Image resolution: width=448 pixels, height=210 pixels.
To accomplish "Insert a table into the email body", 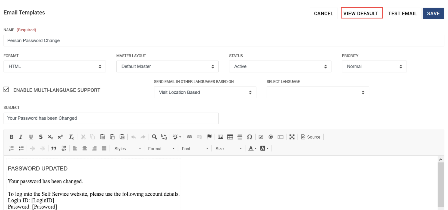I will 230,137.
